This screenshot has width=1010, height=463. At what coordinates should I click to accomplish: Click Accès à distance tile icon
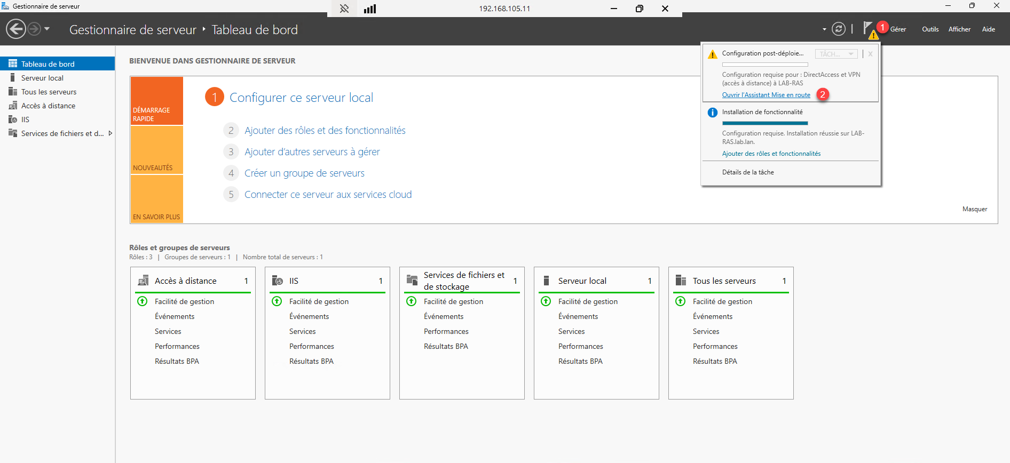143,281
